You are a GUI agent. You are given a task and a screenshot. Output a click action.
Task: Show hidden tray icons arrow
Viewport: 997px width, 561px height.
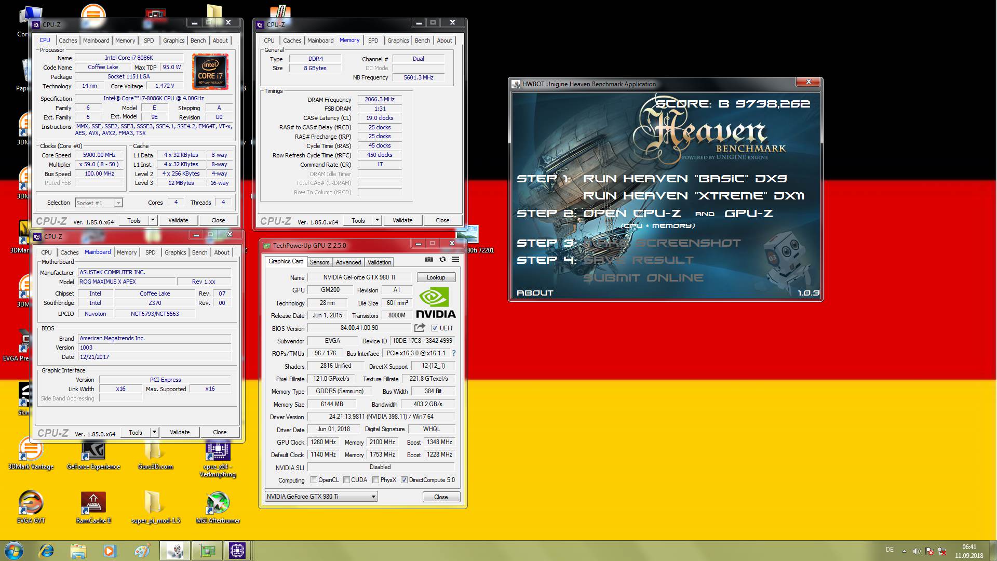coord(904,551)
